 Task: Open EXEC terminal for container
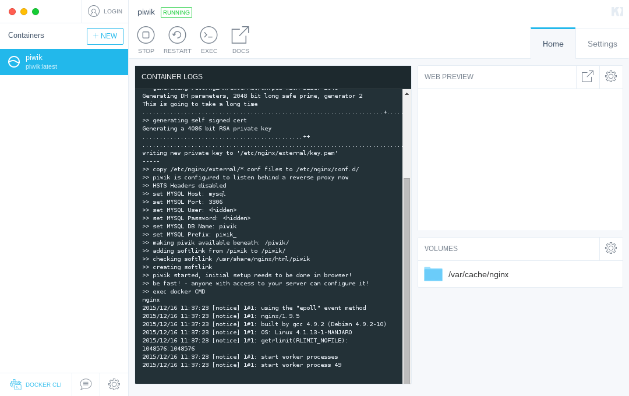tap(209, 40)
